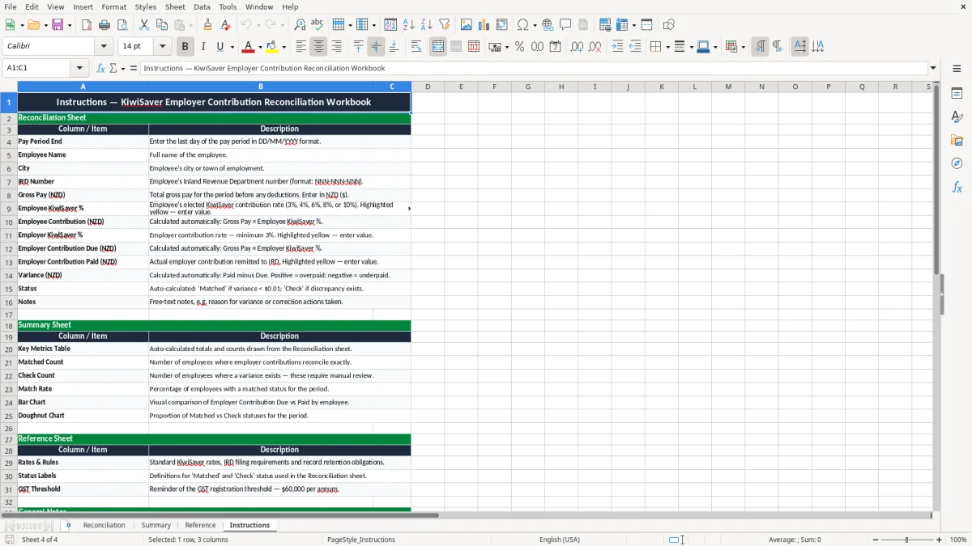Cut the selected cells

tap(143, 25)
